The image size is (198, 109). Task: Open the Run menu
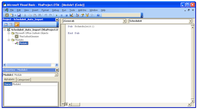click(64, 10)
